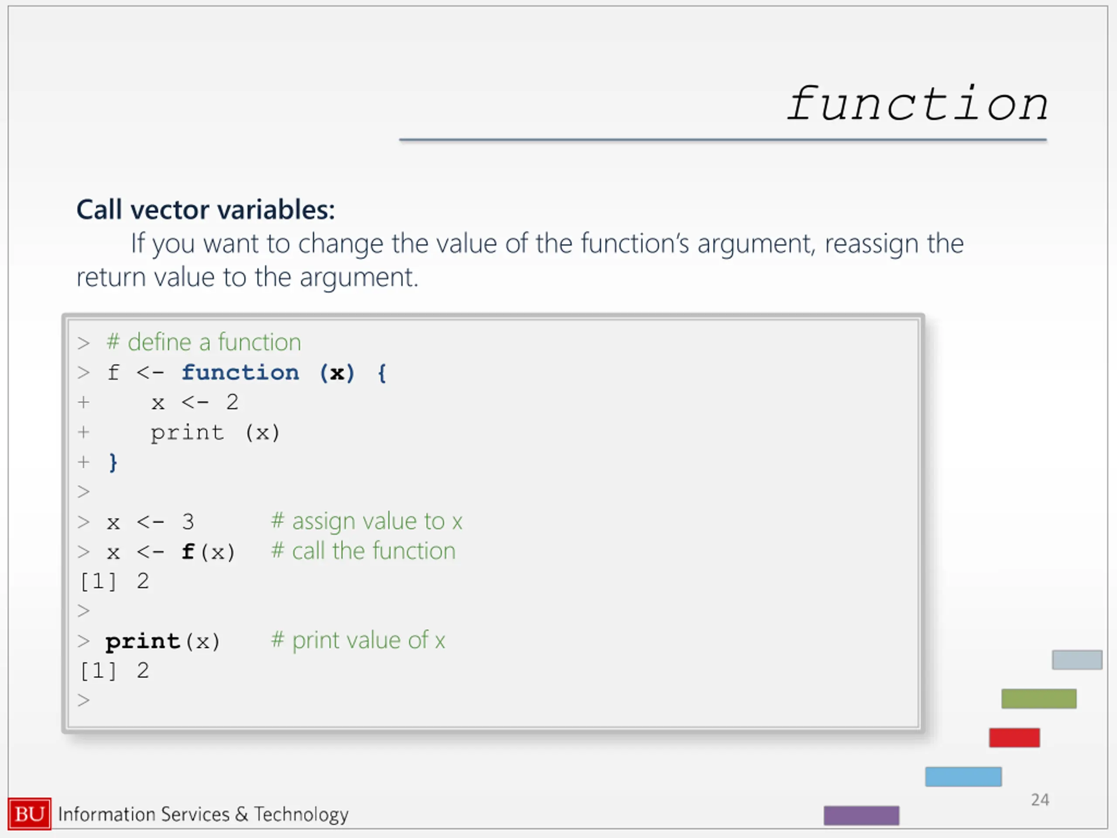Click the "x <- 2" code line
The image size is (1117, 838).
[195, 402]
